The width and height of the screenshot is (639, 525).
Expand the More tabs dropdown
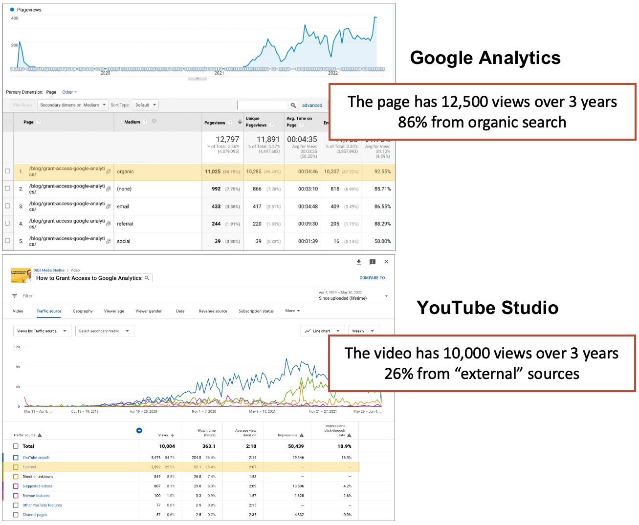pos(292,311)
